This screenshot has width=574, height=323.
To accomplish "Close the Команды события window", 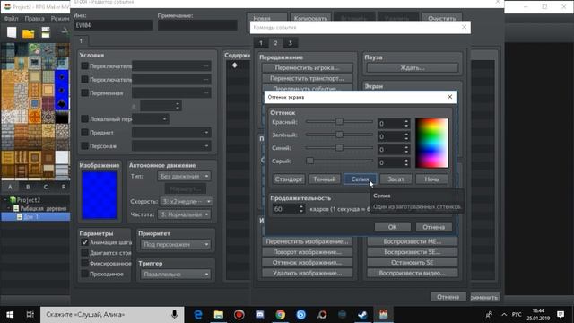I will click(x=464, y=27).
